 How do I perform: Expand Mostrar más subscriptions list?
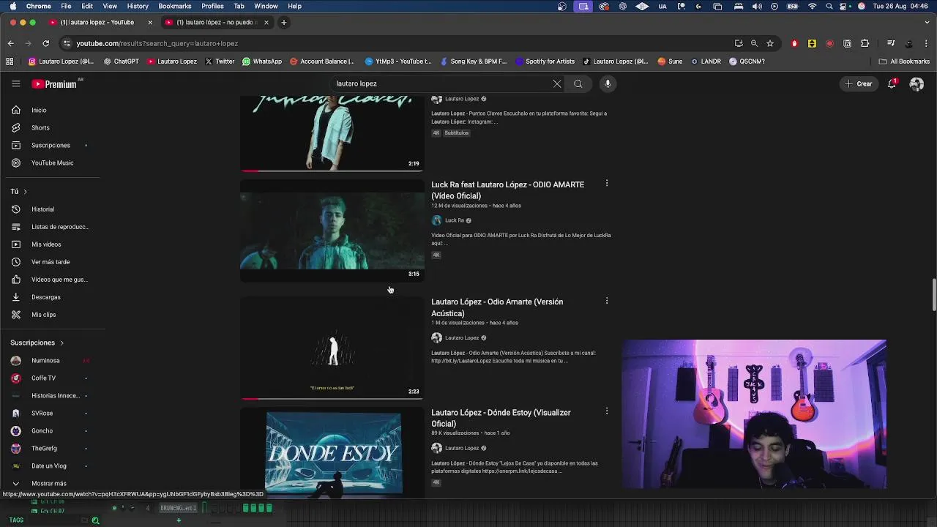coord(48,483)
